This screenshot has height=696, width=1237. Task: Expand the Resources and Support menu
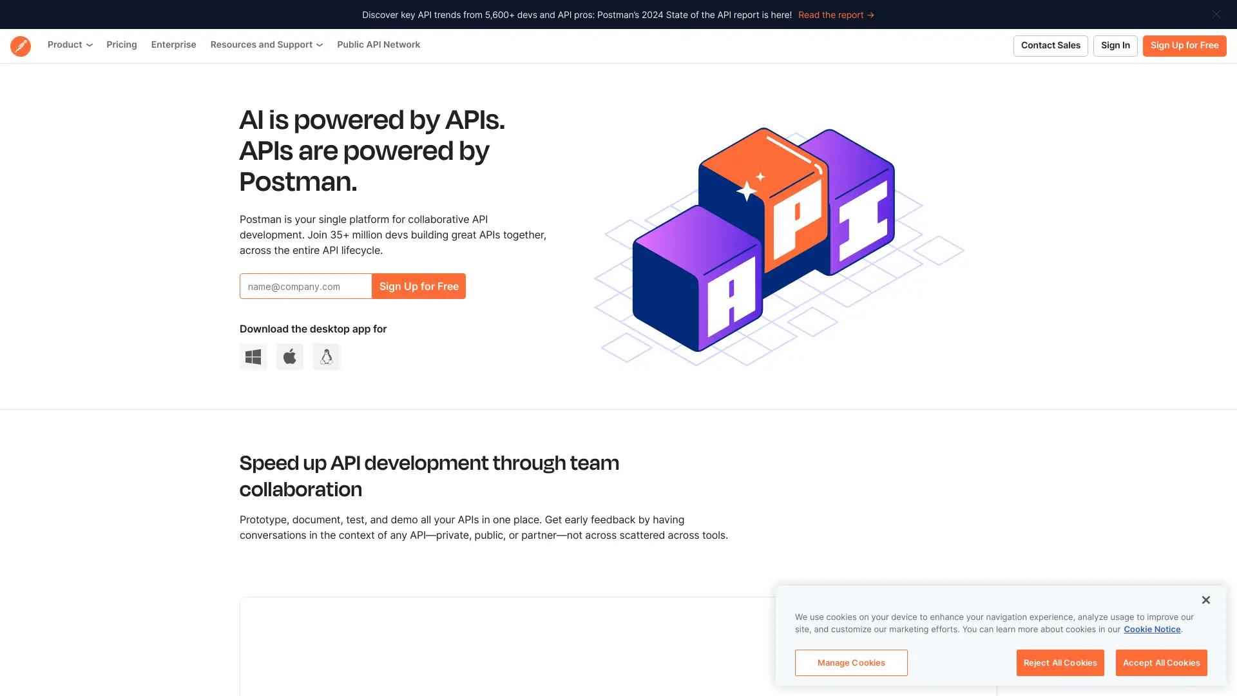click(266, 45)
